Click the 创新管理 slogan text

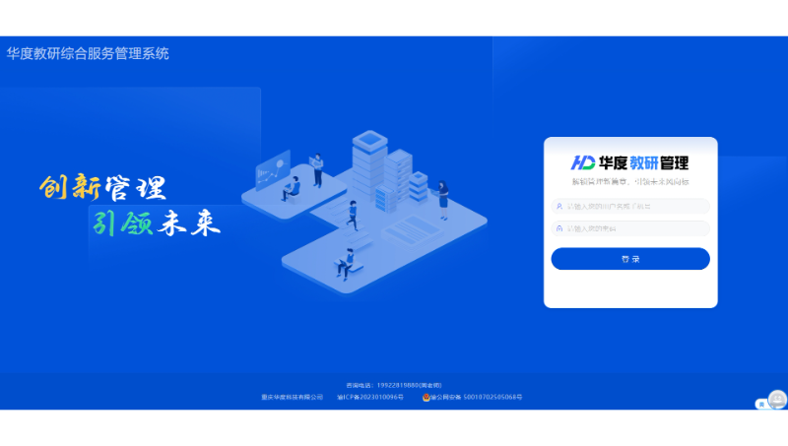point(102,187)
